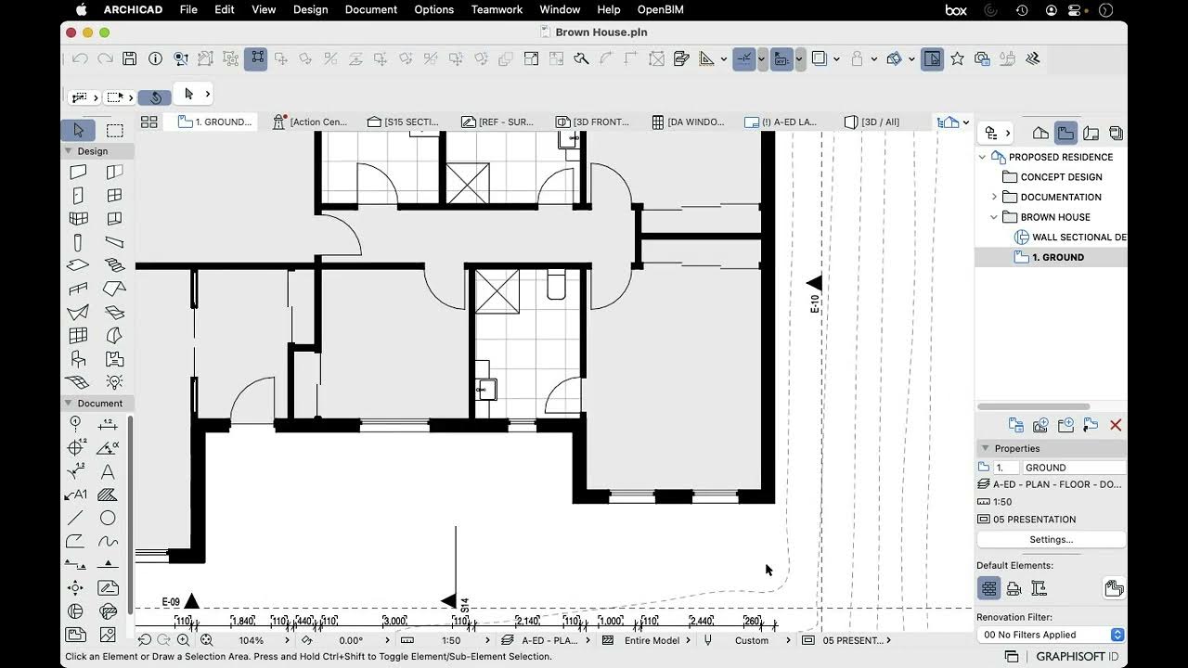Open the tab overview grid icon

pyautogui.click(x=148, y=122)
